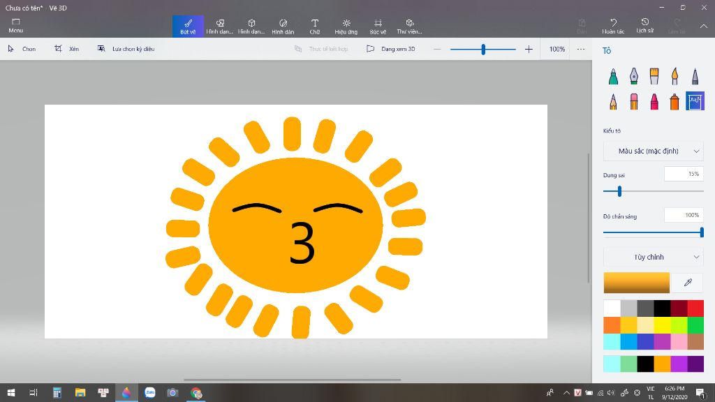Click the 100% opacity value field
715x402 pixels.
point(684,215)
